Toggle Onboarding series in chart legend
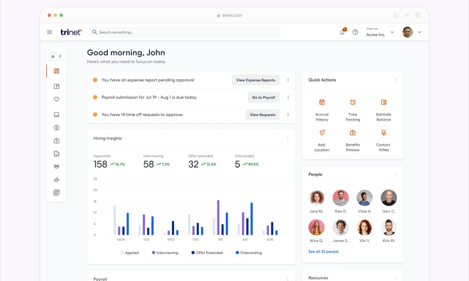469x281 pixels. pyautogui.click(x=249, y=253)
